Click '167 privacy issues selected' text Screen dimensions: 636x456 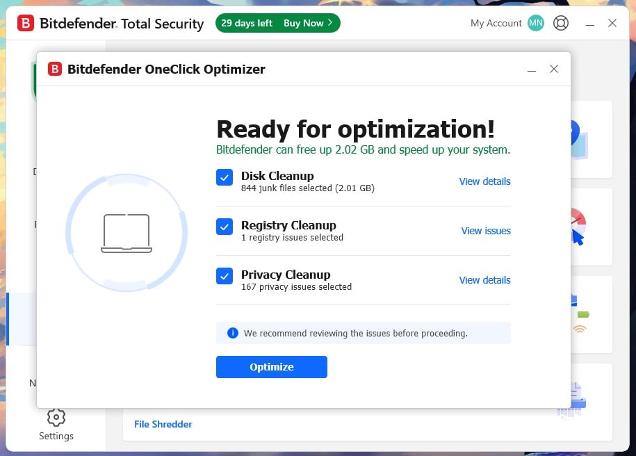point(296,287)
